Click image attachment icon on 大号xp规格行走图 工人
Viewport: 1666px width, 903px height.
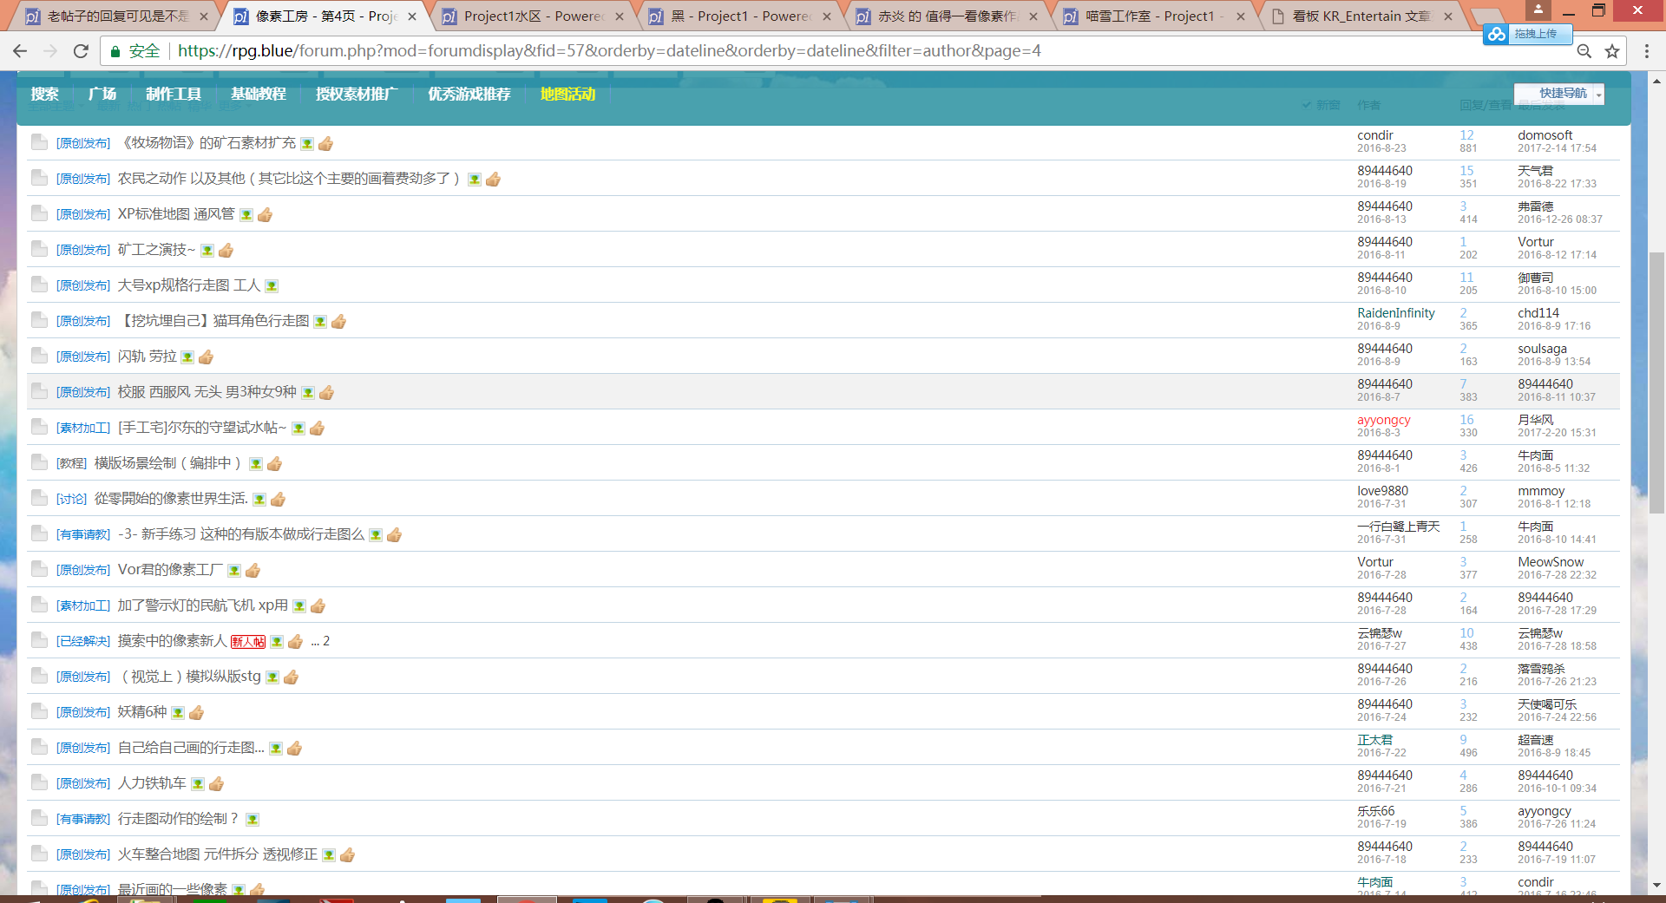tap(272, 286)
